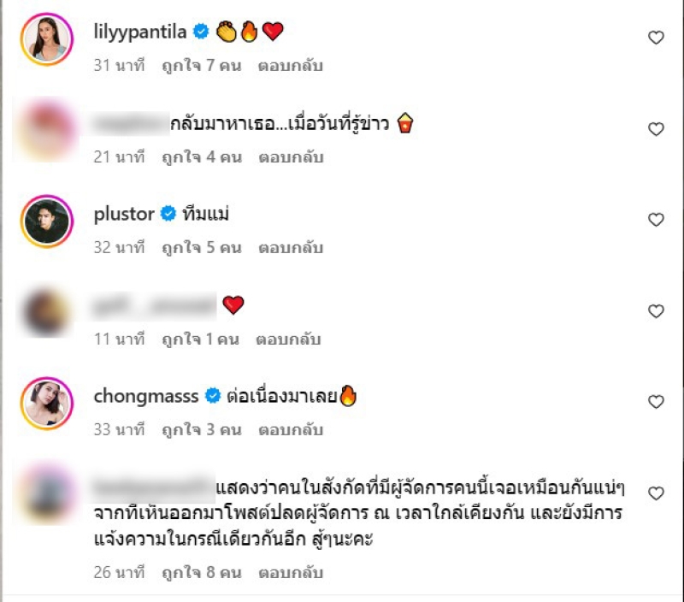Heart the red-heart emoji comment
This screenshot has width=684, height=602.
tap(656, 311)
